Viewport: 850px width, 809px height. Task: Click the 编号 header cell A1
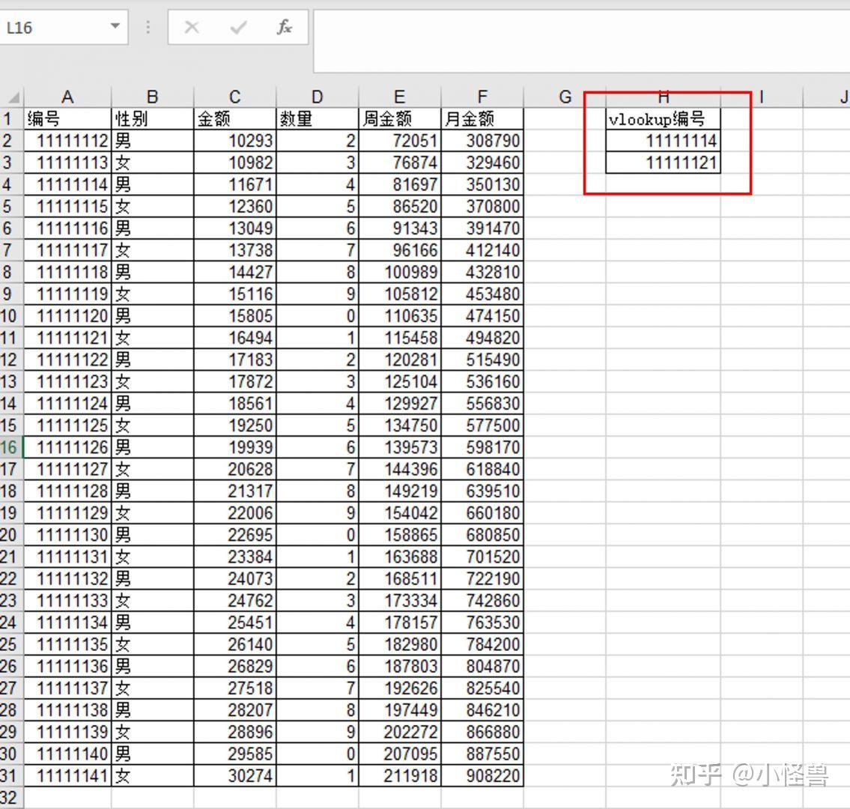pyautogui.click(x=67, y=118)
